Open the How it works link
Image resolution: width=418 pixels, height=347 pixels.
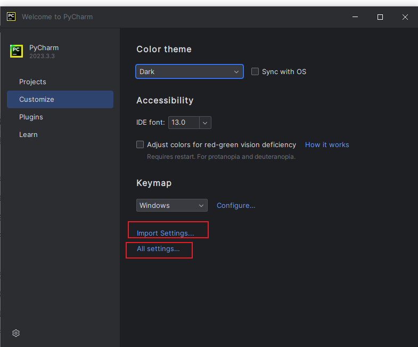click(x=327, y=144)
